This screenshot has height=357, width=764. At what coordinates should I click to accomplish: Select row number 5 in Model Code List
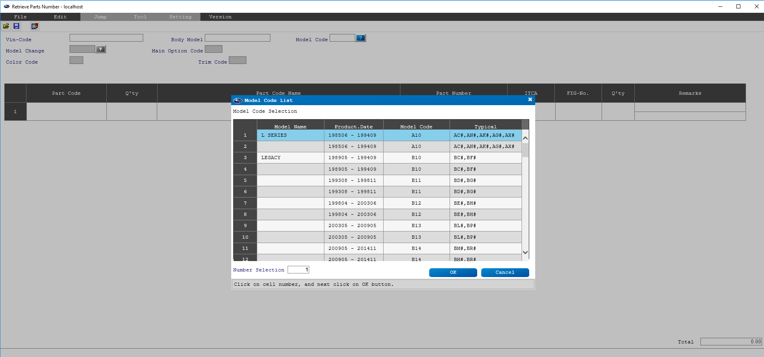[x=245, y=180]
